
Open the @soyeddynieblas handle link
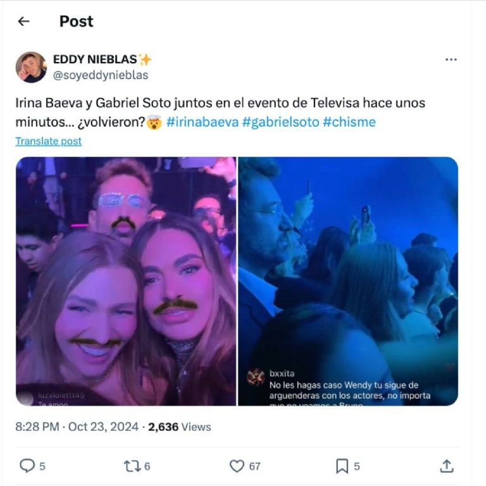[101, 75]
